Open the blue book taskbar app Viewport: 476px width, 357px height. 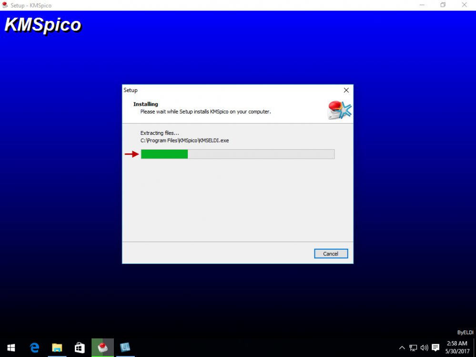tap(125, 347)
